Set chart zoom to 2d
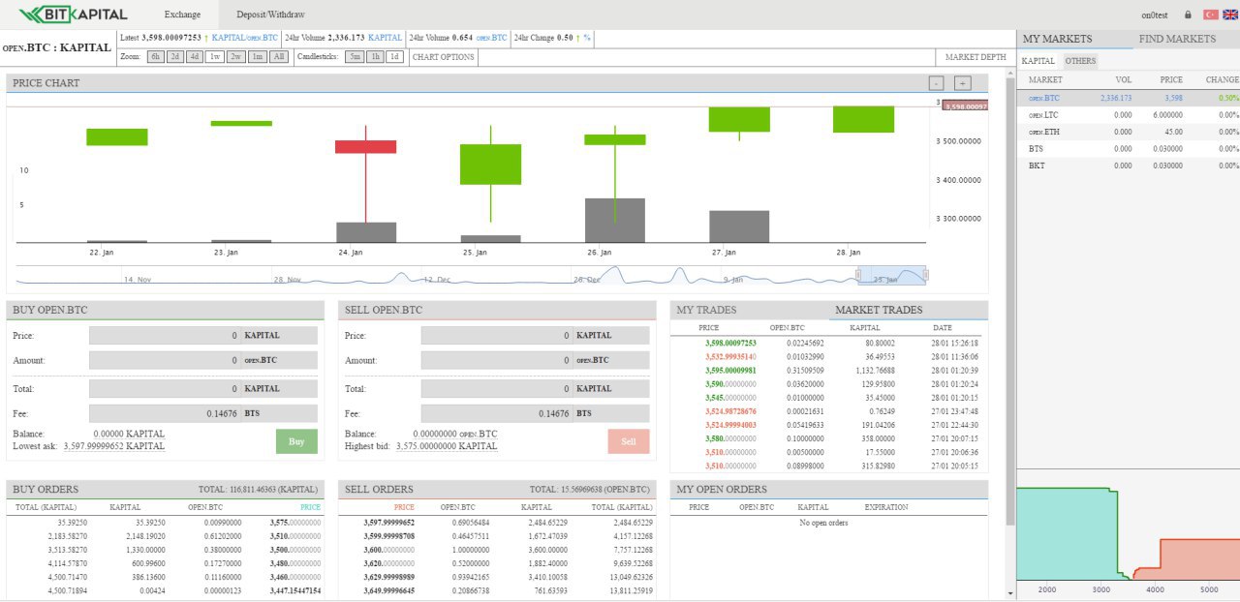 [175, 57]
